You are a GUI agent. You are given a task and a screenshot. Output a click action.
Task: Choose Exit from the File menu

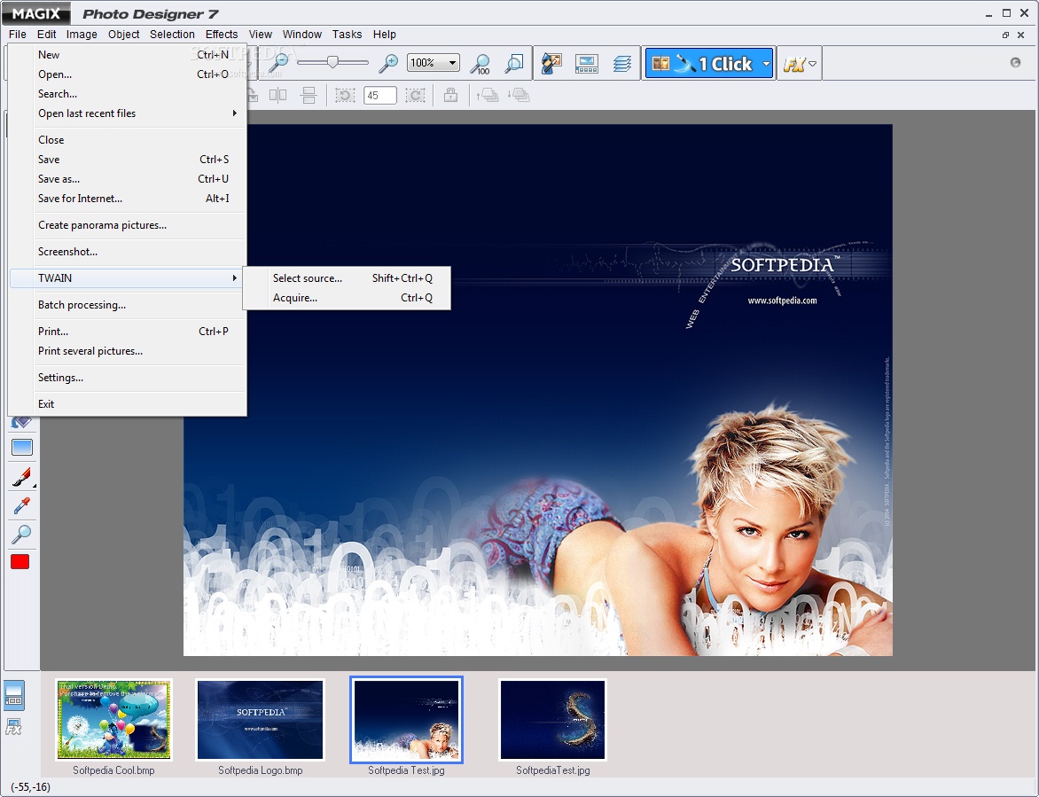pyautogui.click(x=128, y=404)
